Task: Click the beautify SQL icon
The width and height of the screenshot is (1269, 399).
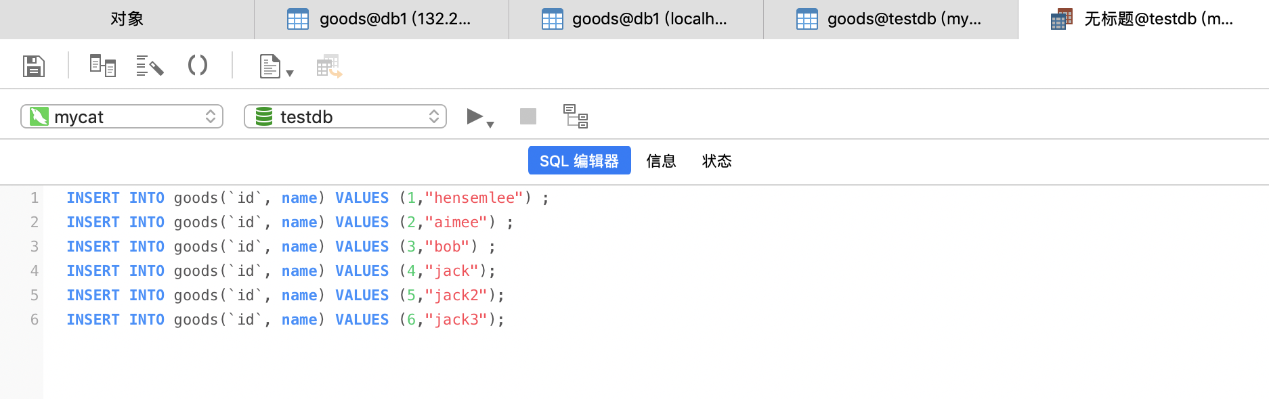Action: point(150,66)
